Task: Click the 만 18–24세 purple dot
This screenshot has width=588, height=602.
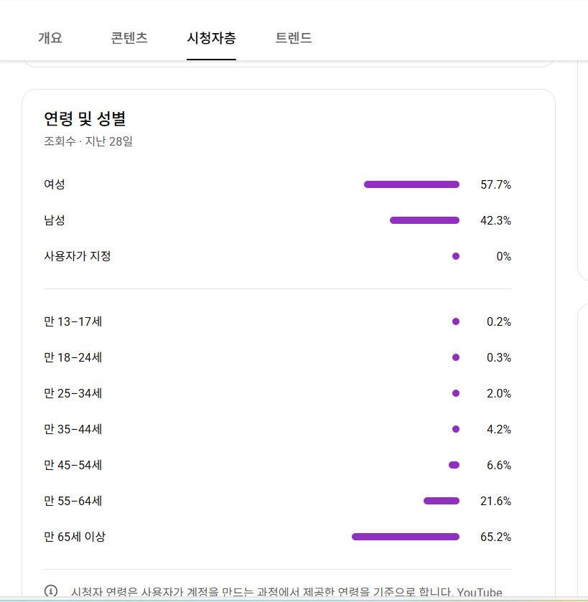Action: (456, 357)
